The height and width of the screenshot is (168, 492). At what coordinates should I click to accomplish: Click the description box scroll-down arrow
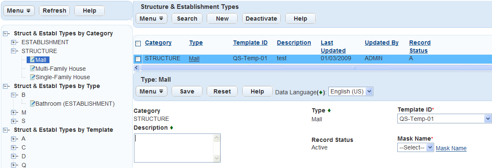(216, 158)
